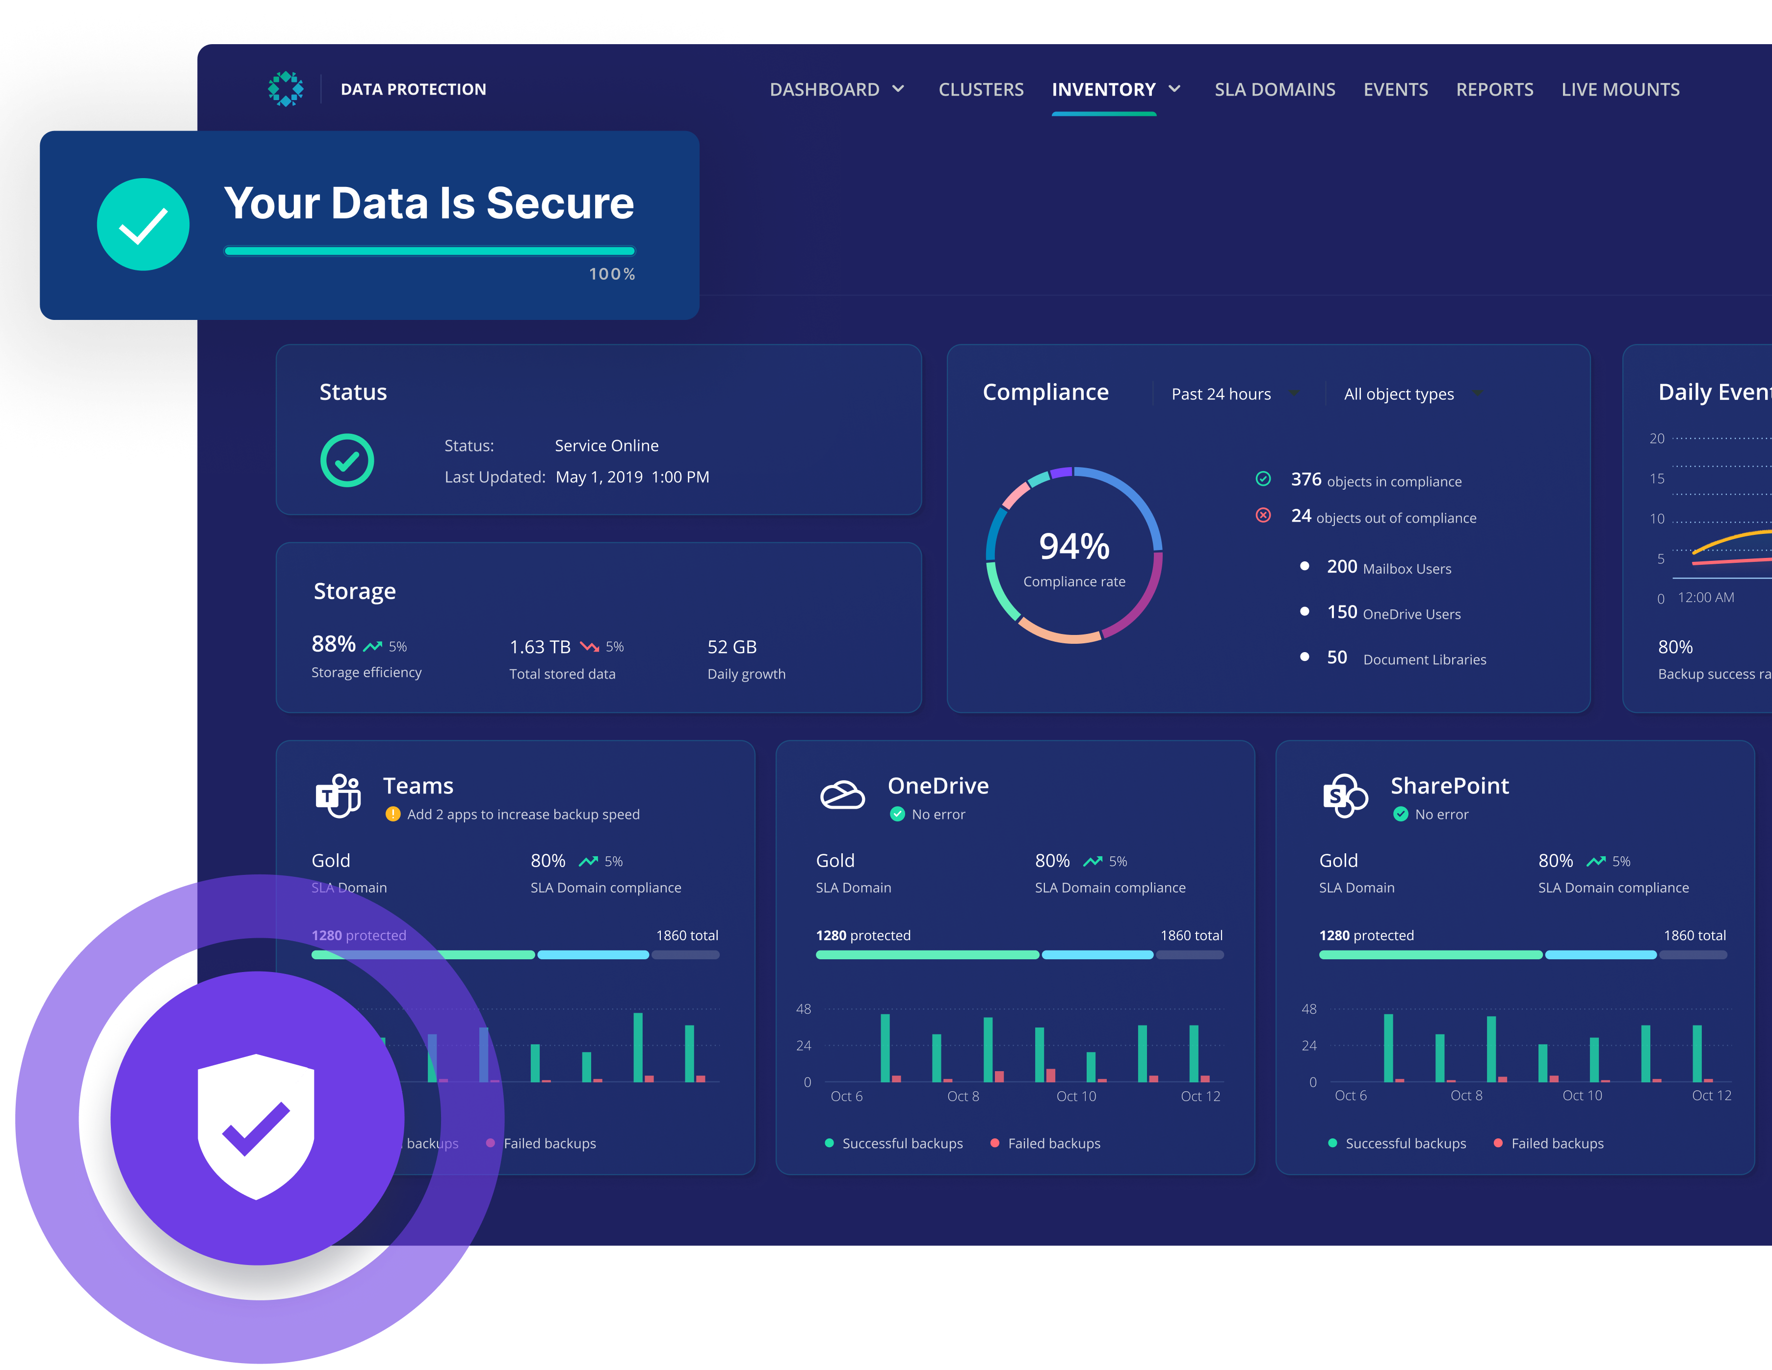Click the Data Protection logo icon

286,88
